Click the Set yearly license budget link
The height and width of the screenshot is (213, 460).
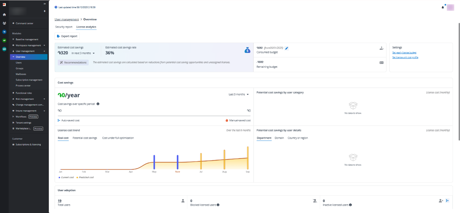[x=404, y=53]
